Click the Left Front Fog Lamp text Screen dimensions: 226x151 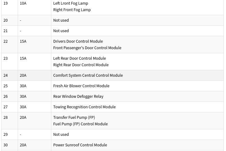(71, 3)
